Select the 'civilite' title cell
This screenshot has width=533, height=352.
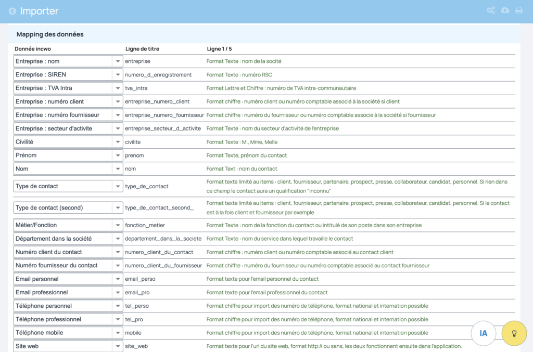tap(133, 142)
